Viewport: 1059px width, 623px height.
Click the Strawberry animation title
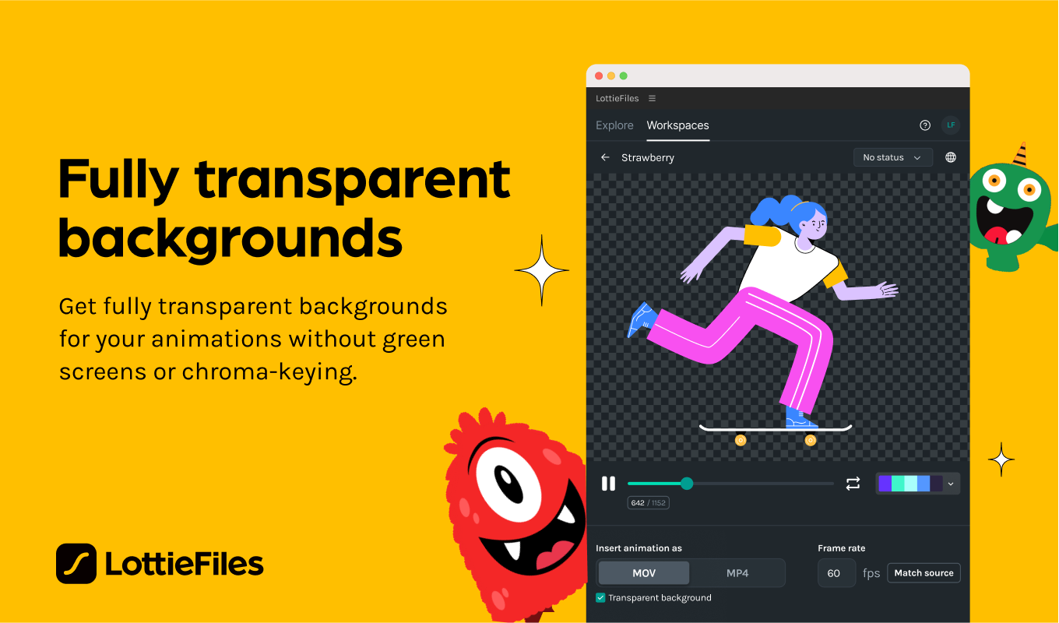pos(648,157)
